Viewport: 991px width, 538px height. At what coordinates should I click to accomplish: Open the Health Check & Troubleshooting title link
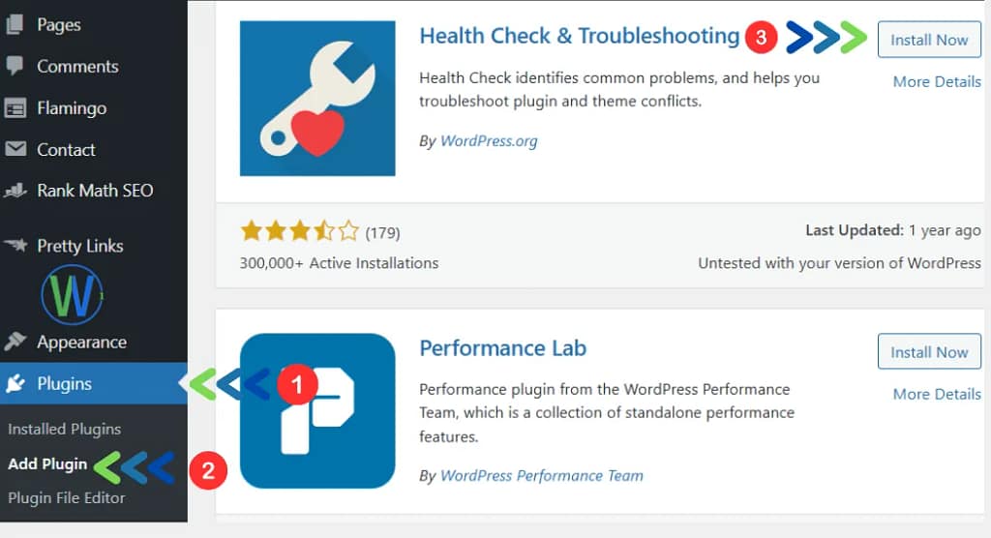579,37
